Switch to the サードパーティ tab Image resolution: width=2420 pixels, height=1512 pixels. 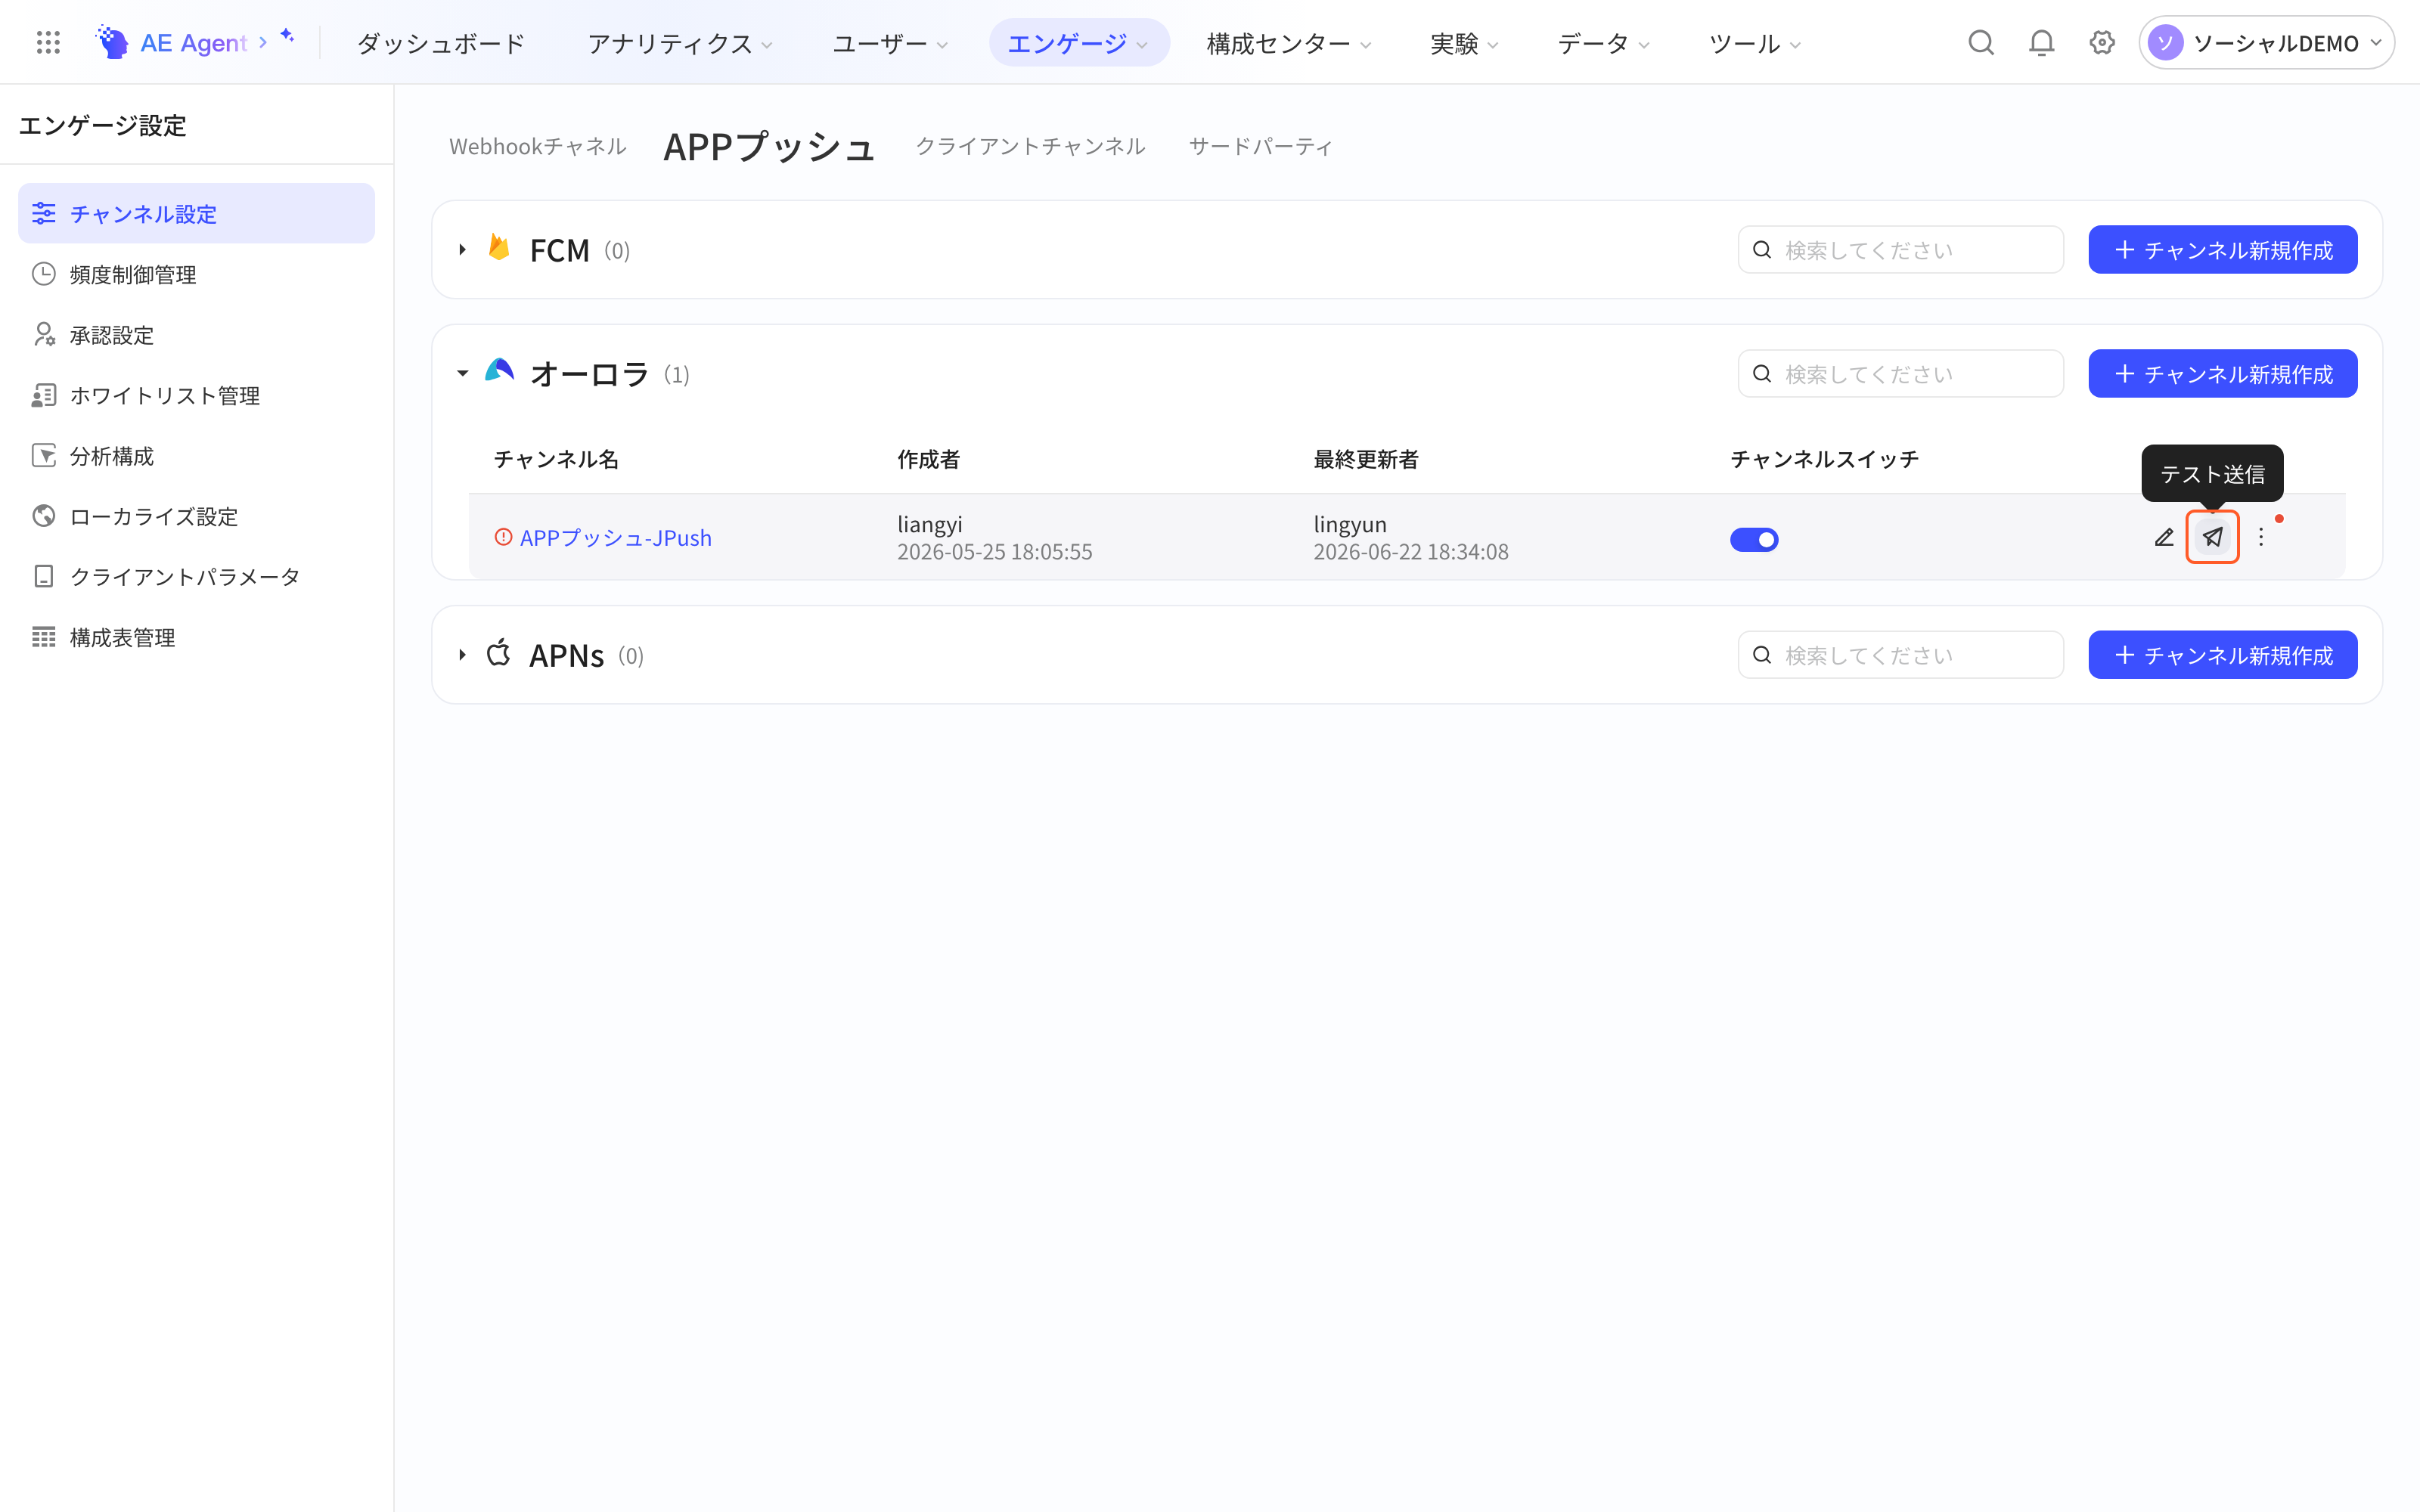point(1261,146)
